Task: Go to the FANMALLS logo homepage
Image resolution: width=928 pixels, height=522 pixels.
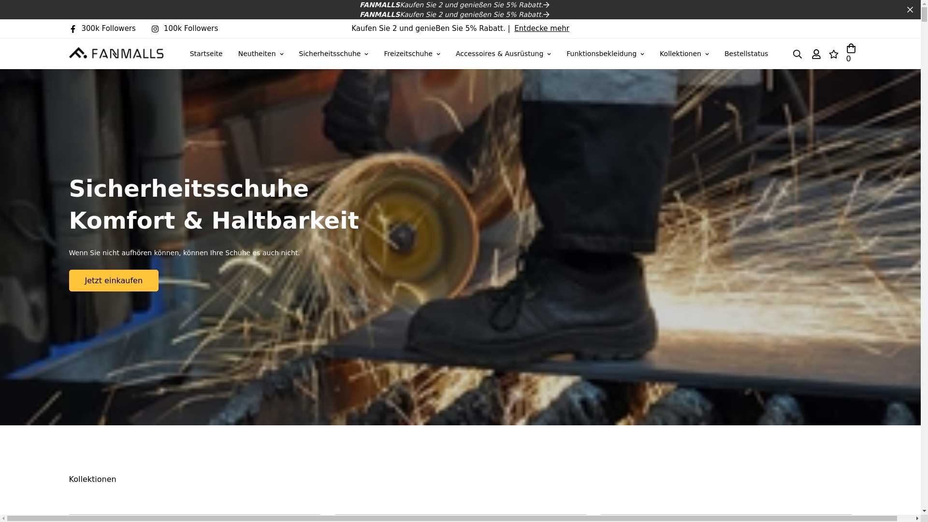Action: (x=116, y=53)
